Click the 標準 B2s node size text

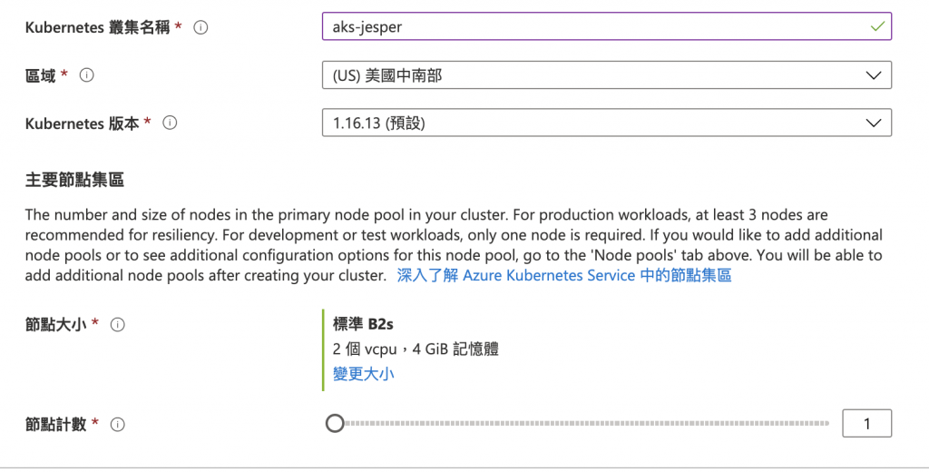[363, 323]
